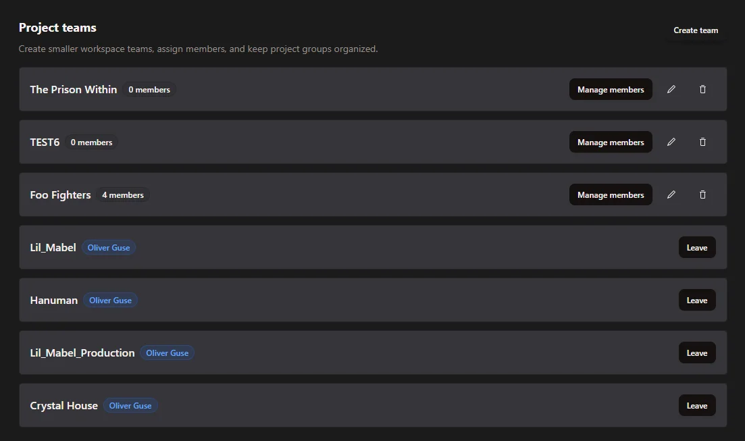This screenshot has height=441, width=745.
Task: Leave the Crystal House team
Action: pyautogui.click(x=696, y=405)
